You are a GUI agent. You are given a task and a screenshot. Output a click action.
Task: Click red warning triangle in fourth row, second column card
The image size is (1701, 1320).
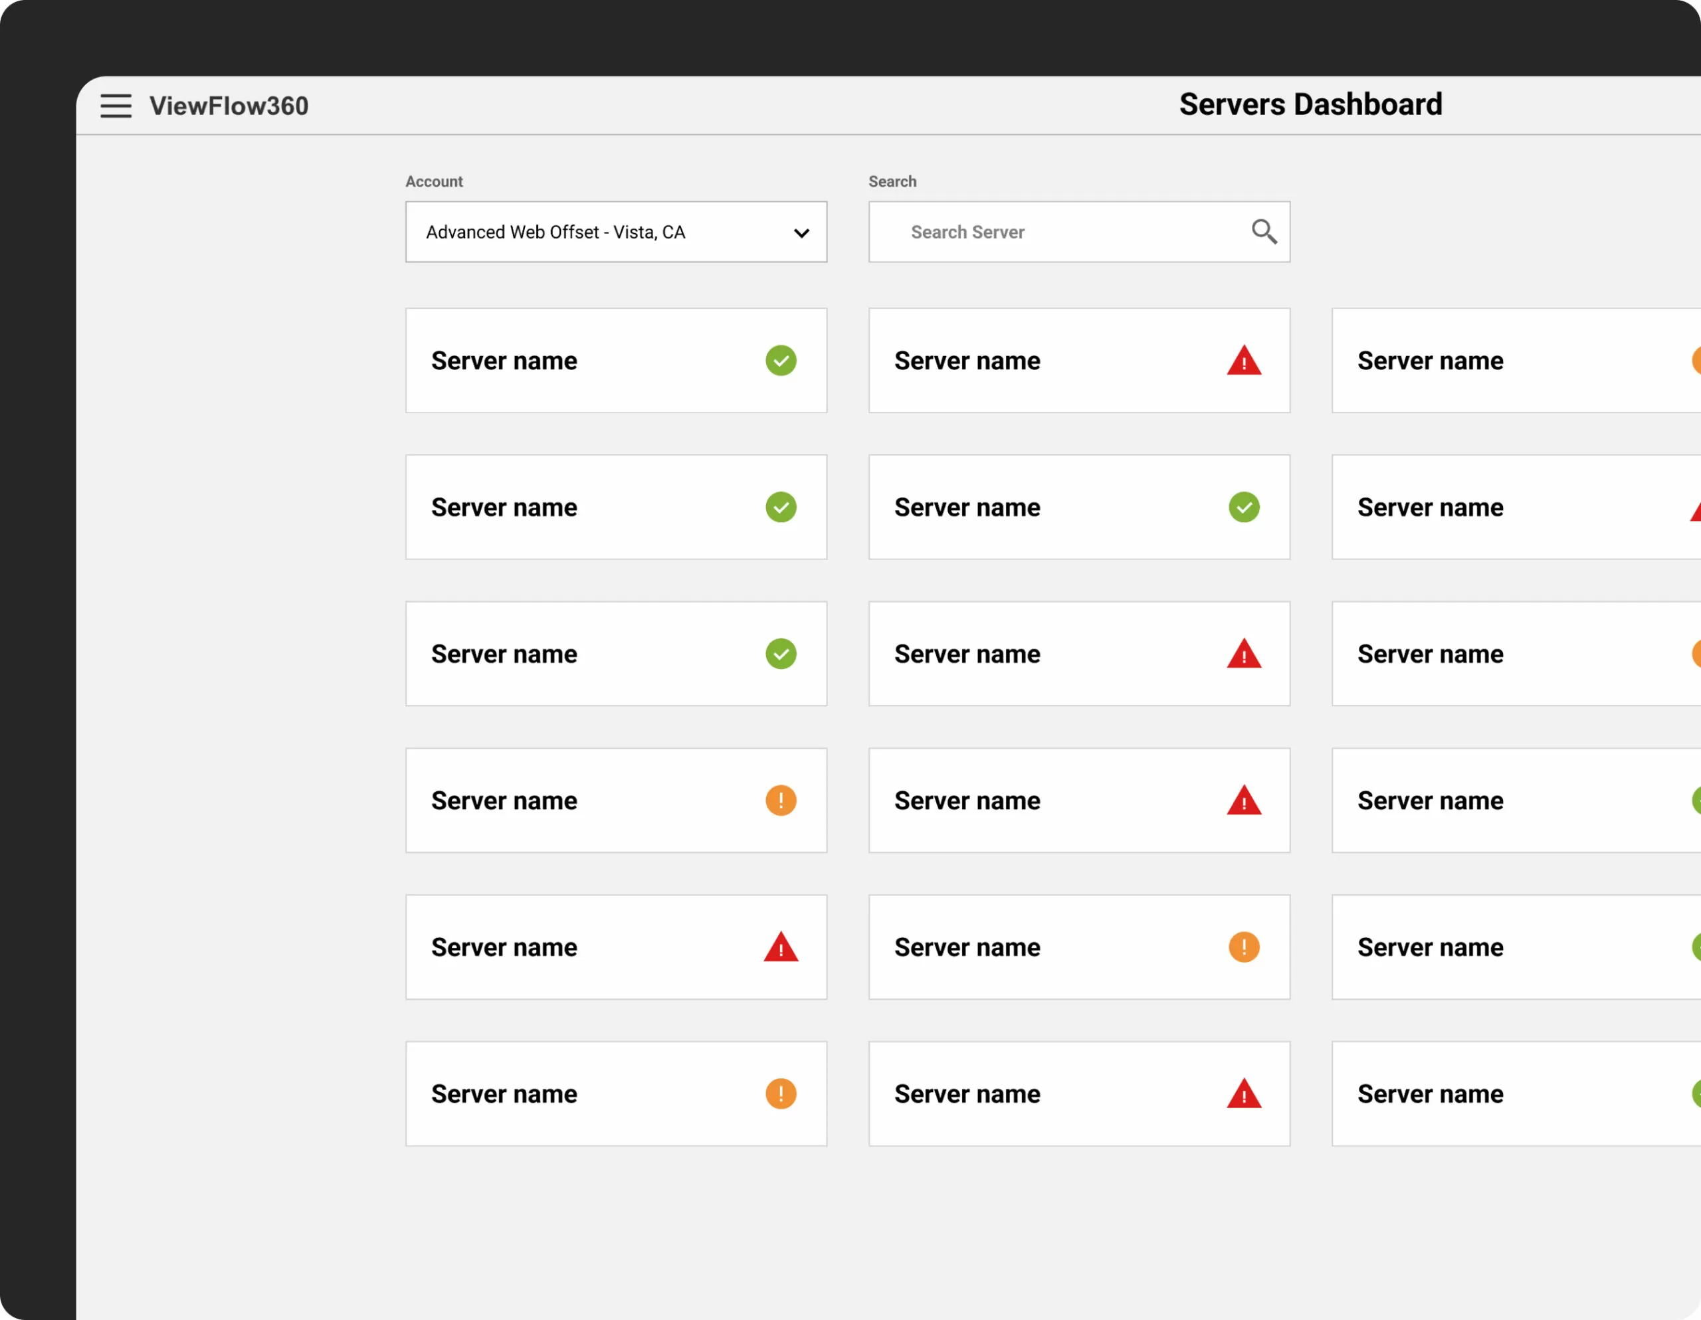point(1245,800)
